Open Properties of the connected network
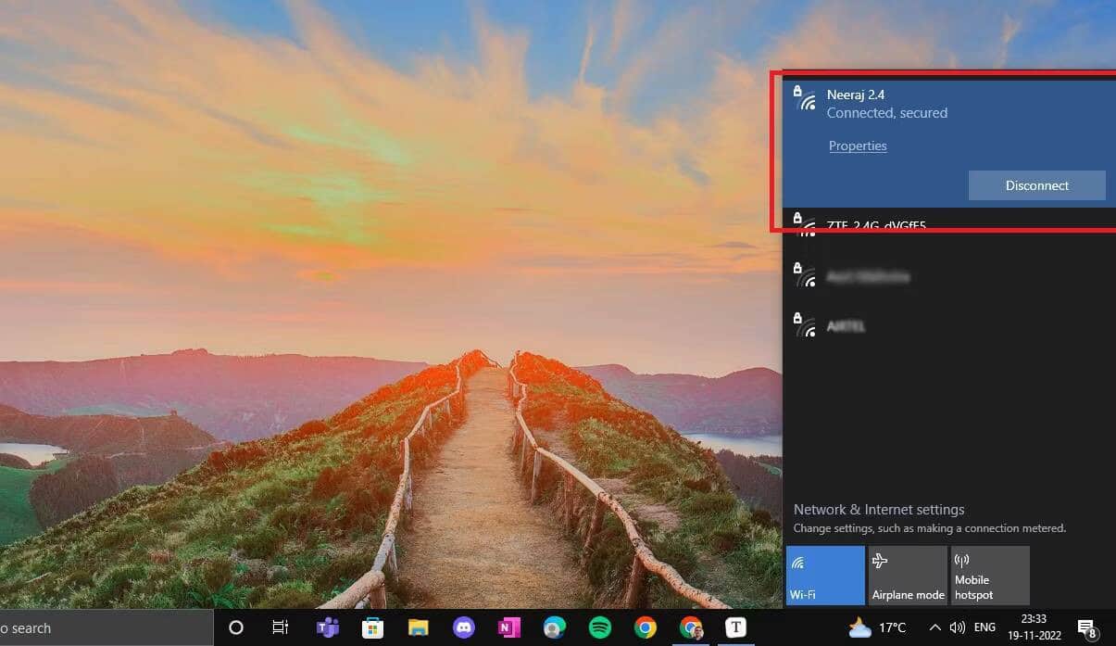This screenshot has height=646, width=1116. (x=857, y=146)
